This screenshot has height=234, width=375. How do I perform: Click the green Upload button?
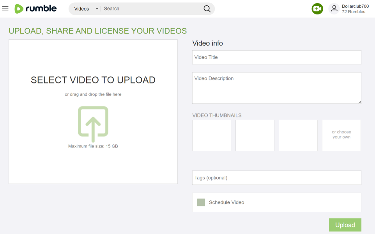pyautogui.click(x=345, y=225)
